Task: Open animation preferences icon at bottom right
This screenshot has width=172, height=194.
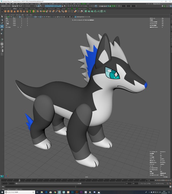Action: tap(170, 184)
